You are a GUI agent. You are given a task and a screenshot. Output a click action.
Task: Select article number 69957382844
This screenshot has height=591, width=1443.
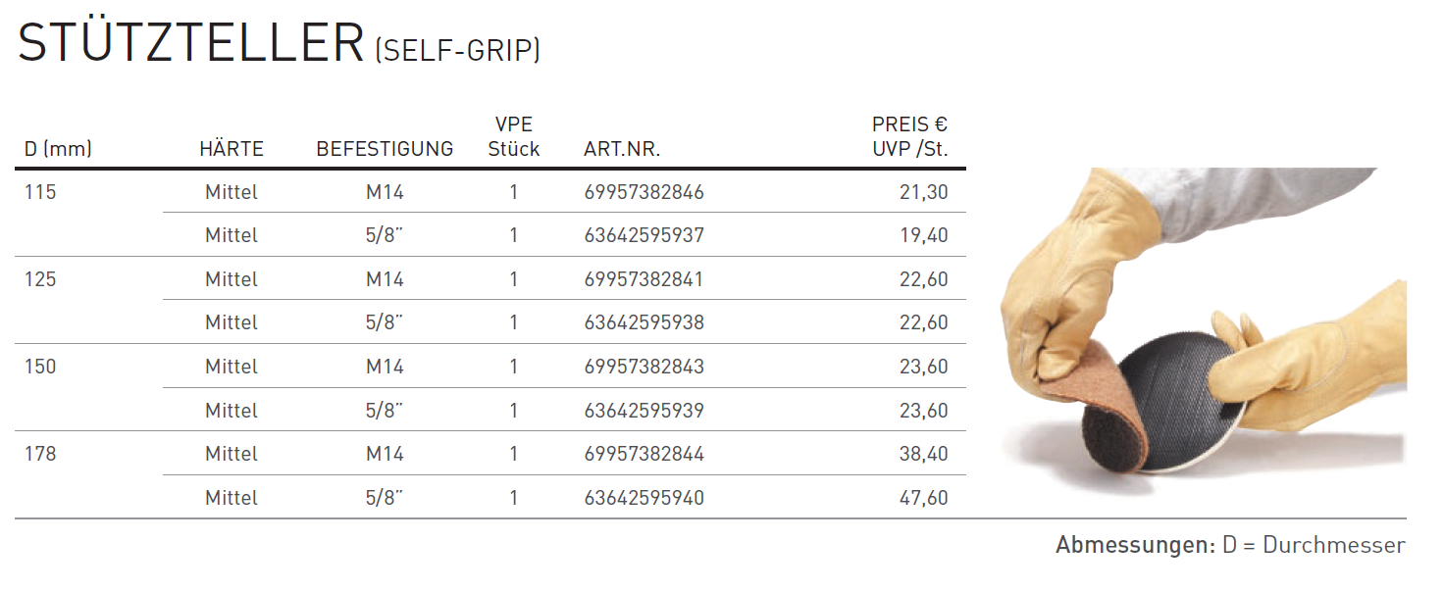tap(644, 454)
